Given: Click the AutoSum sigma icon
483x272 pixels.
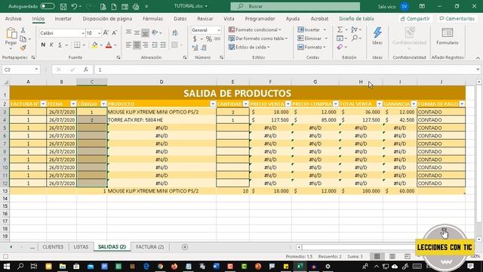Looking at the screenshot, I should click(x=340, y=29).
